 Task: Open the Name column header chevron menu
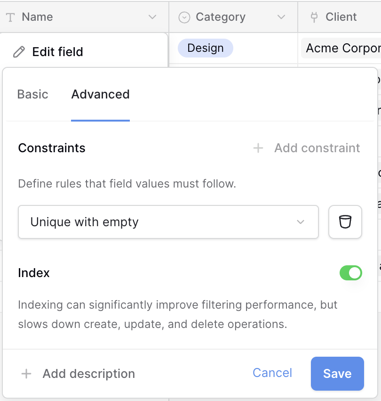coord(152,17)
